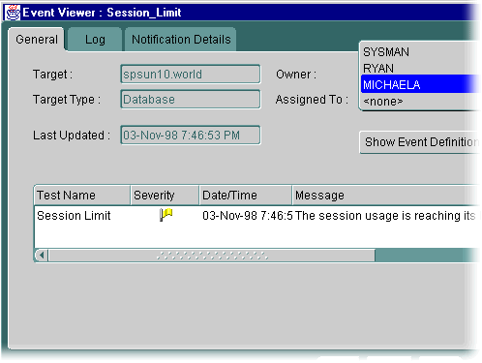Click the yellow severity flag icon
The image size is (482, 363).
(x=166, y=215)
